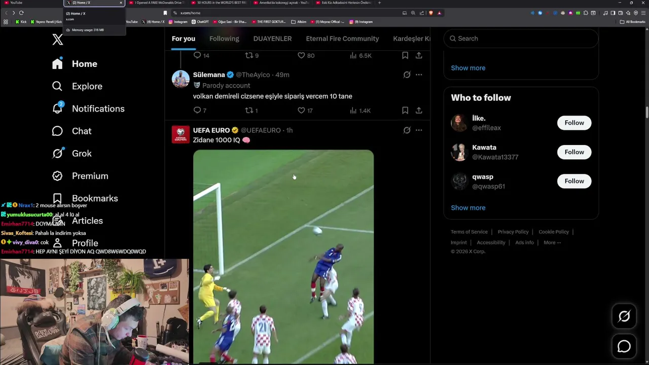
Task: Open Explore in the sidebar
Action: click(x=77, y=86)
